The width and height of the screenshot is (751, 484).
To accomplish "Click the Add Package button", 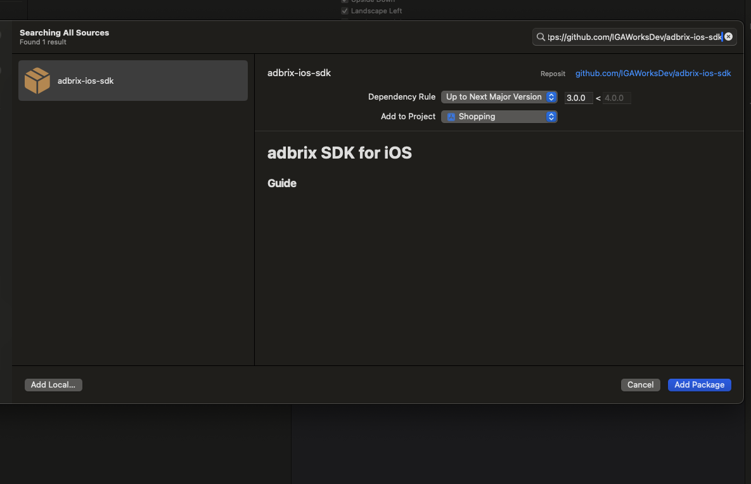I will [x=699, y=385].
